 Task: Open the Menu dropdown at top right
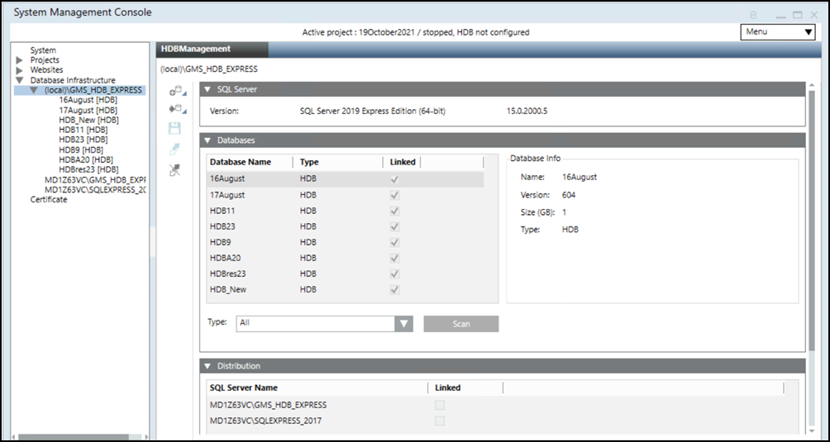click(x=777, y=32)
